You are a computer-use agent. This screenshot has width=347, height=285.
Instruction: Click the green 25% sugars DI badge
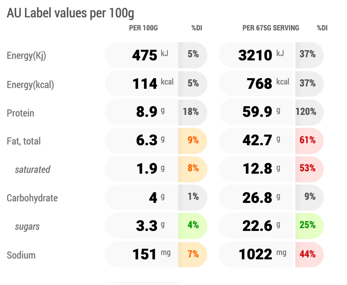[309, 226]
